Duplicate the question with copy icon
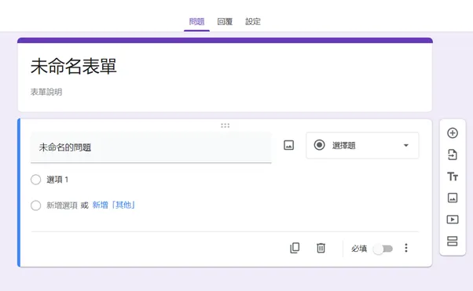 (x=295, y=248)
